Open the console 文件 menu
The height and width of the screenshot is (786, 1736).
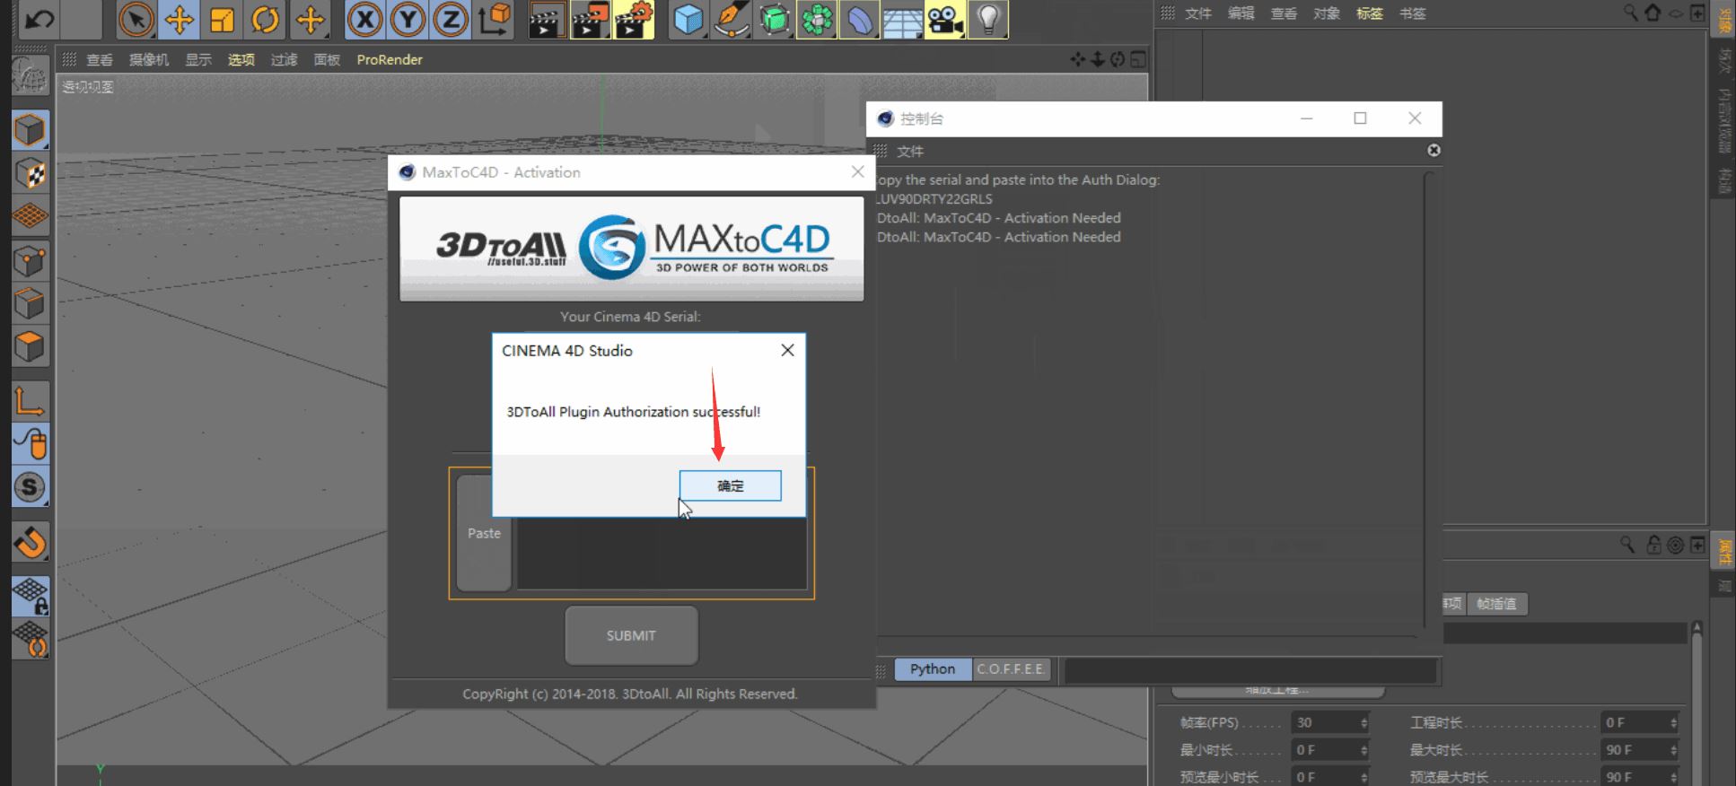point(910,151)
